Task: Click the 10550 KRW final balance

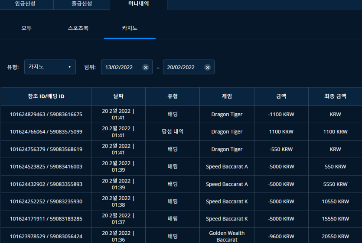Action: click(335, 201)
